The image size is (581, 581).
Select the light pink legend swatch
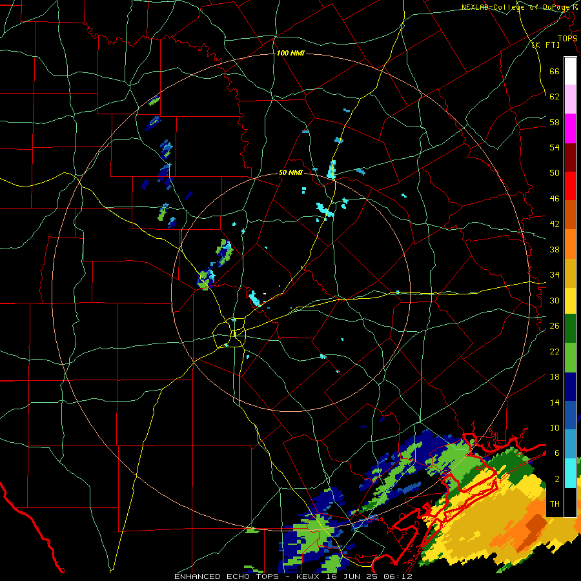coord(570,99)
